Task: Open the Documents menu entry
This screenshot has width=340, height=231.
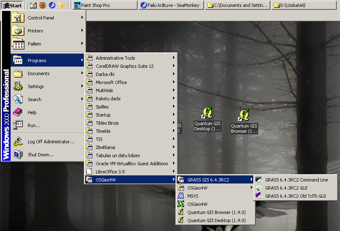Action: pyautogui.click(x=47, y=73)
